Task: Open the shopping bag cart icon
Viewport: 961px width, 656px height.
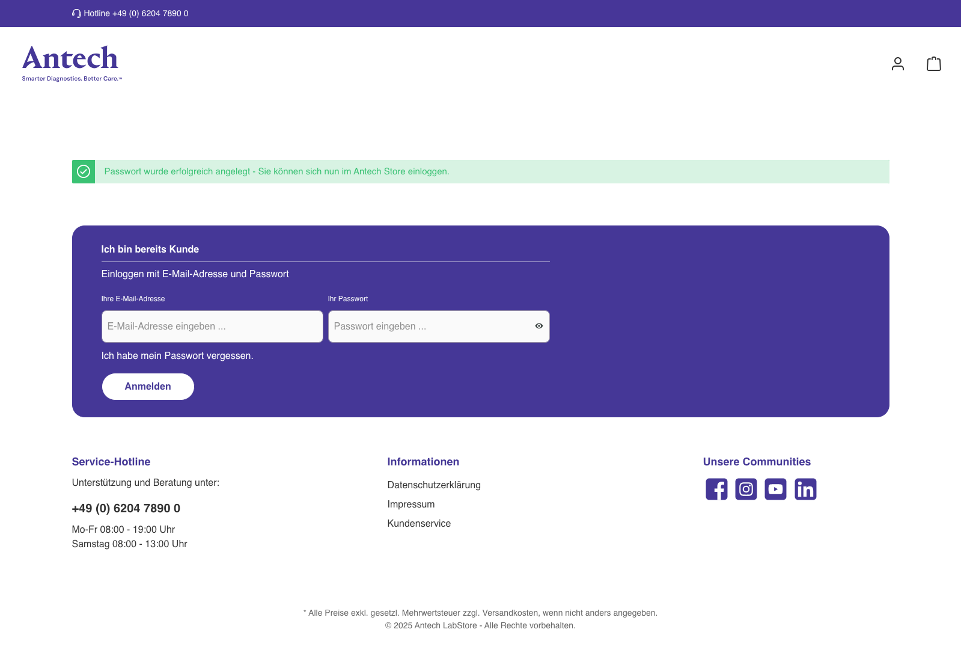Action: tap(933, 64)
